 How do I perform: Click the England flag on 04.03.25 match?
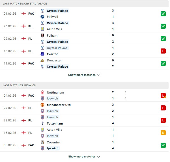pyautogui.click(x=24, y=96)
